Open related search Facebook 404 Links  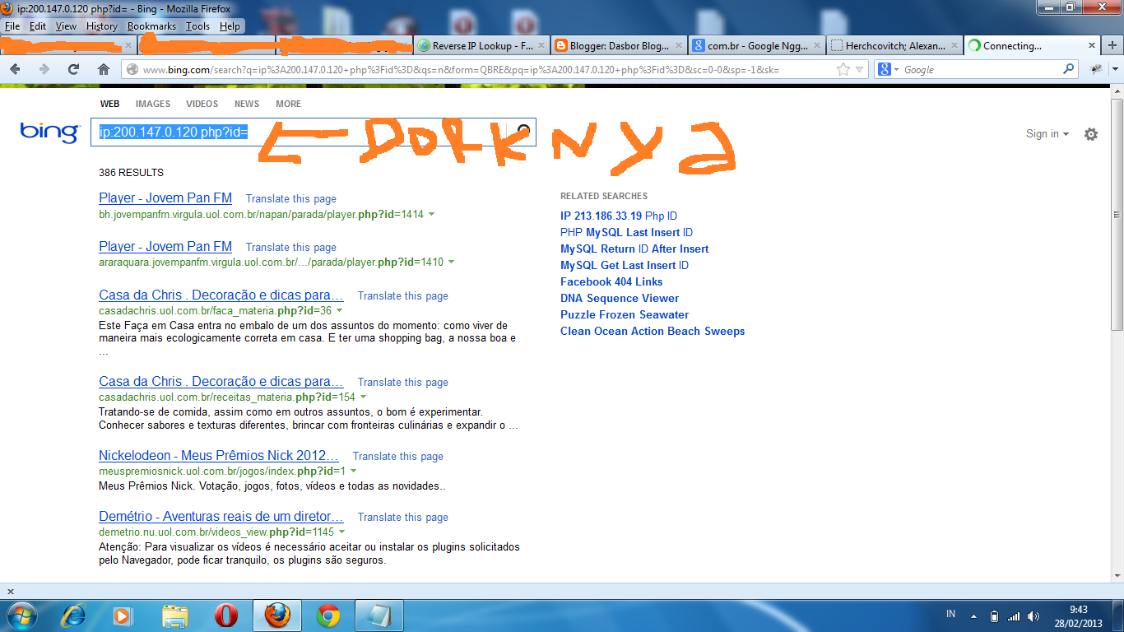point(611,281)
